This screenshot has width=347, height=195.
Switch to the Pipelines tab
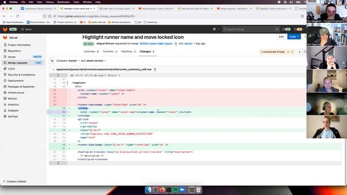click(128, 51)
